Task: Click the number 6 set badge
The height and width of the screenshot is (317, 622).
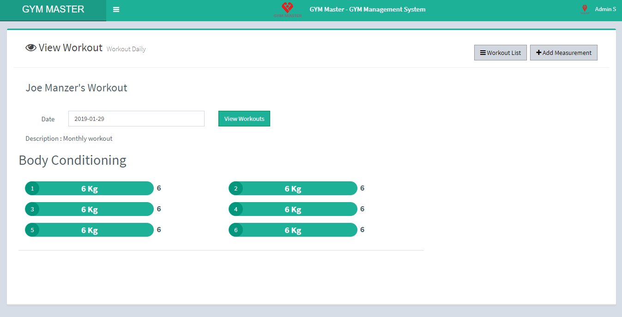Action: click(x=236, y=230)
